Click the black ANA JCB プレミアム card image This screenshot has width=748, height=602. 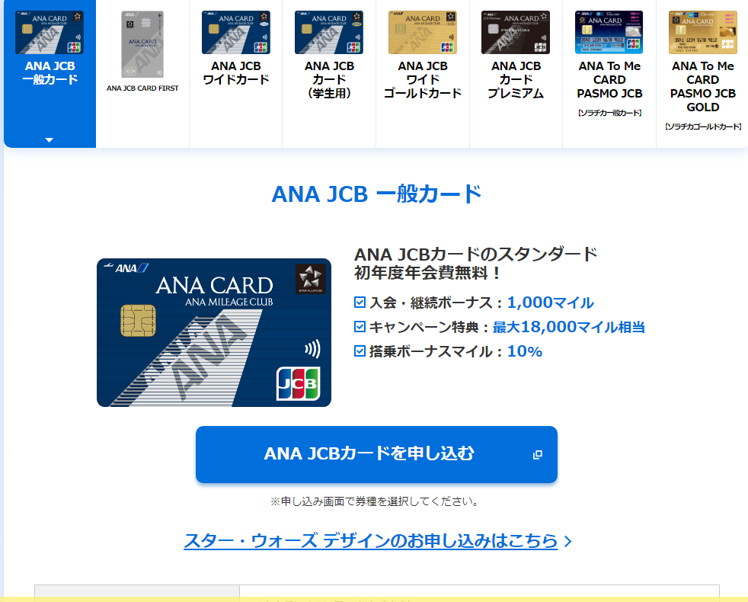(x=516, y=33)
